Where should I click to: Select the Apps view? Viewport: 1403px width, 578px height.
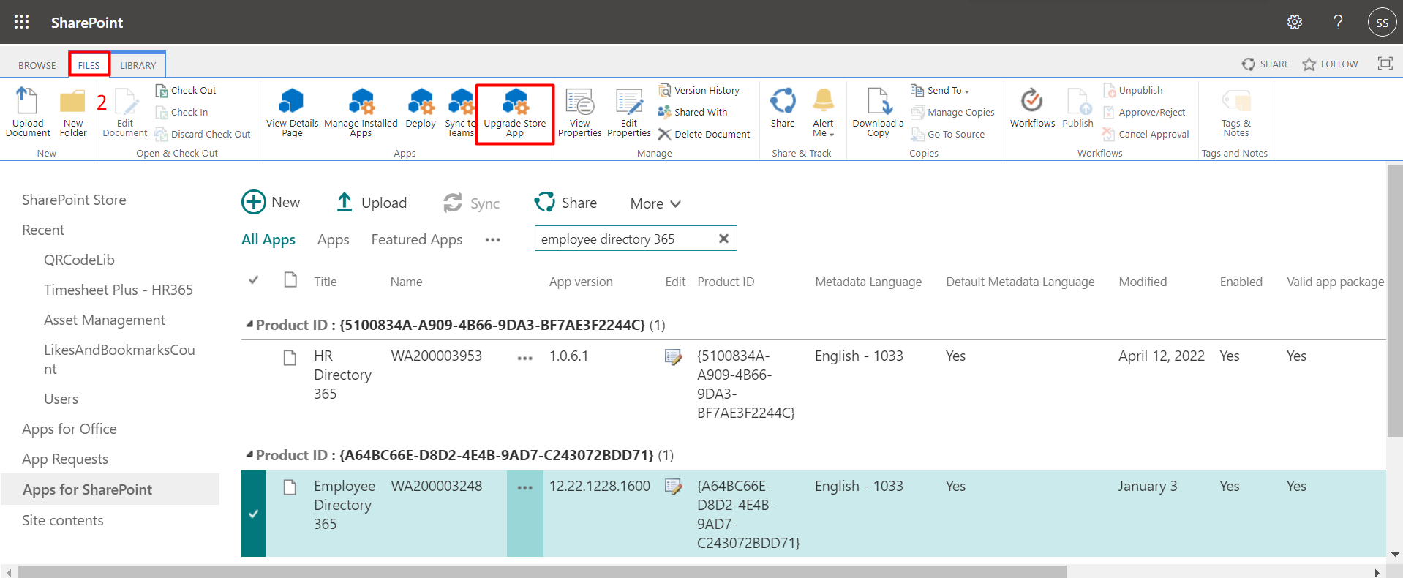click(333, 239)
